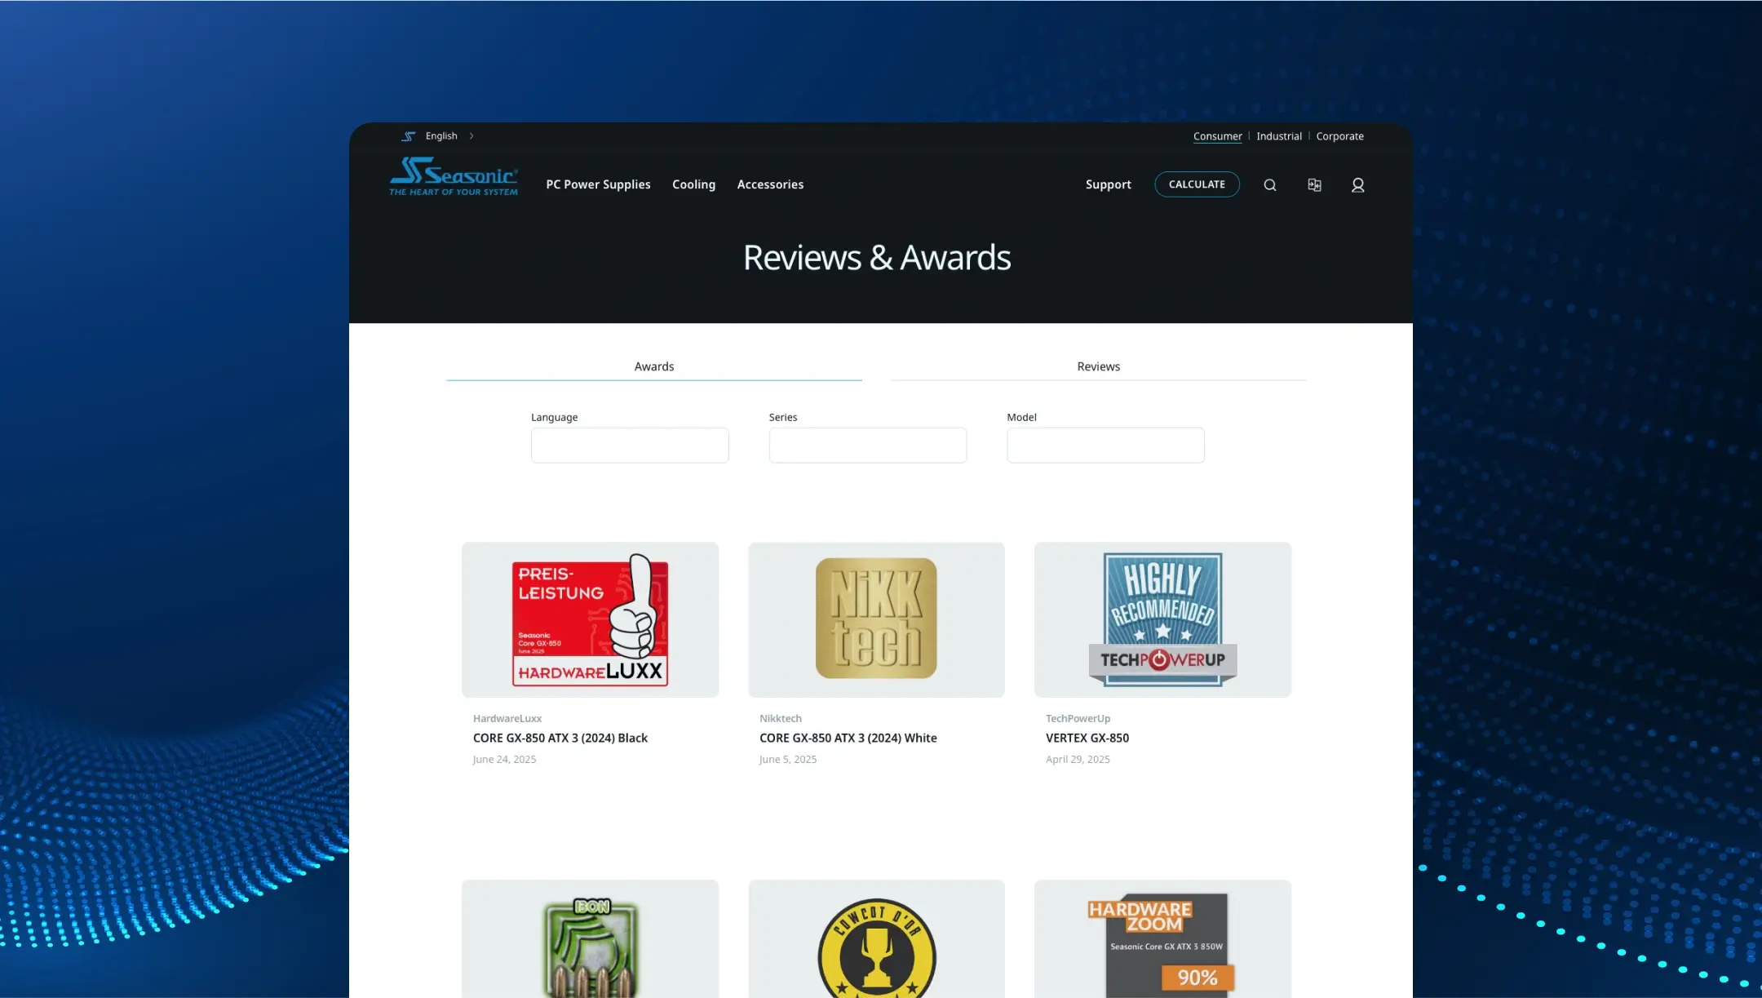Screen dimensions: 1762x998
Task: Expand the English language chevron
Action: 471,136
